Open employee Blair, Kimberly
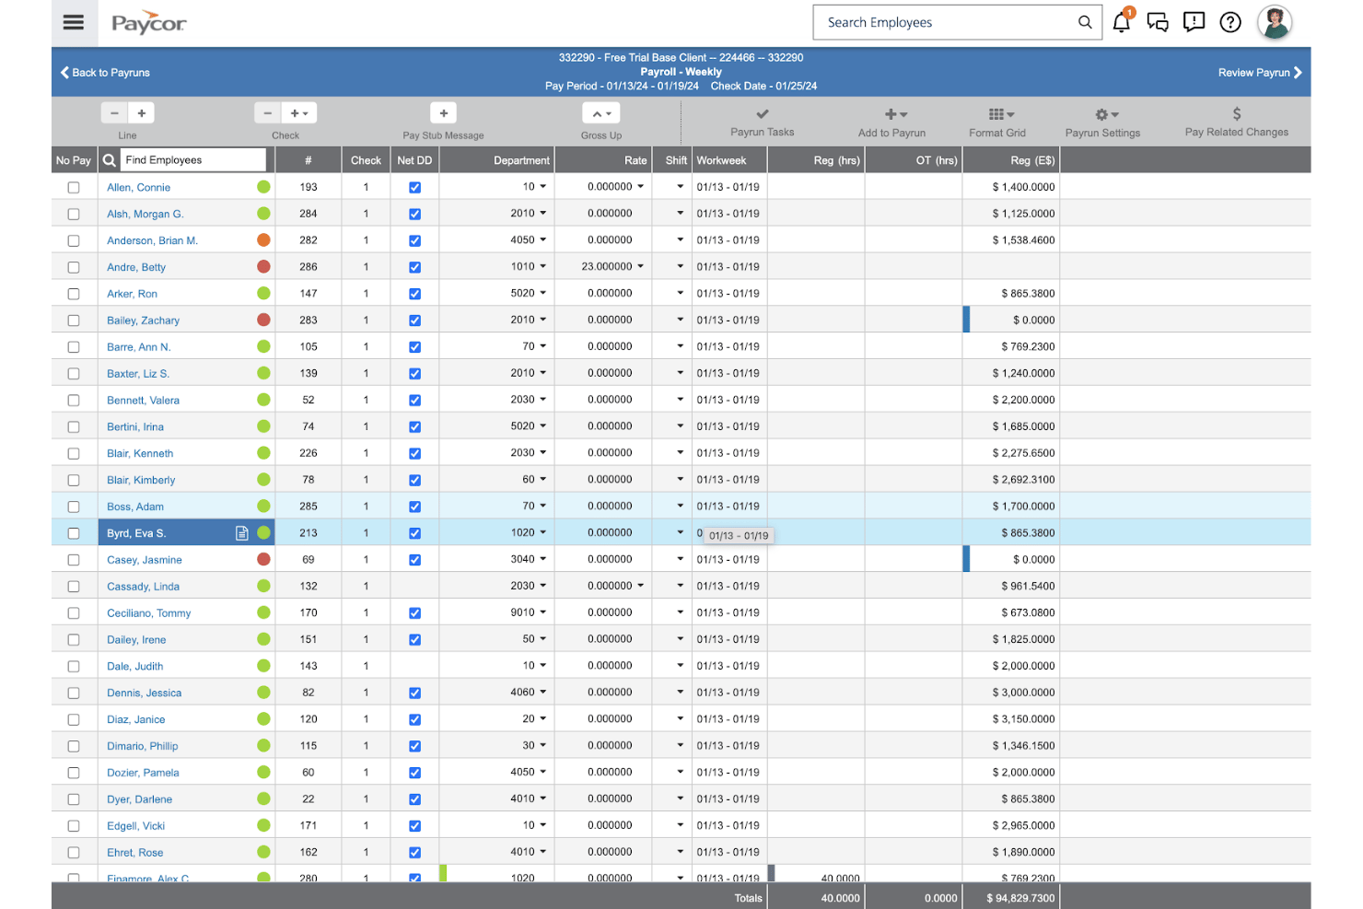The height and width of the screenshot is (909, 1363). click(x=141, y=480)
